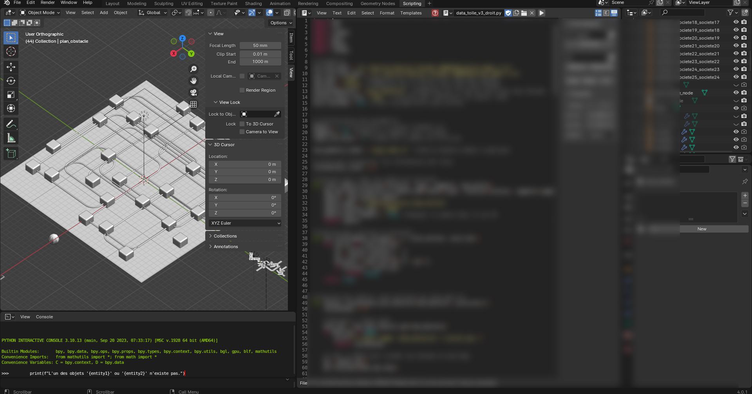Hide societe18_societe17 with its eye icon

coord(736,22)
